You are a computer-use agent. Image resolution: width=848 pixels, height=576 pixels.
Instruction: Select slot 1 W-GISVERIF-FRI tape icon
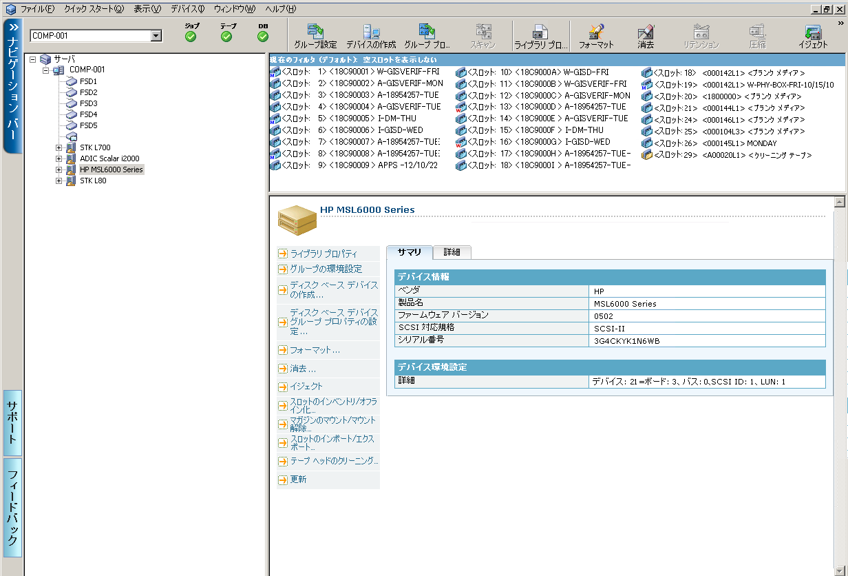click(275, 72)
